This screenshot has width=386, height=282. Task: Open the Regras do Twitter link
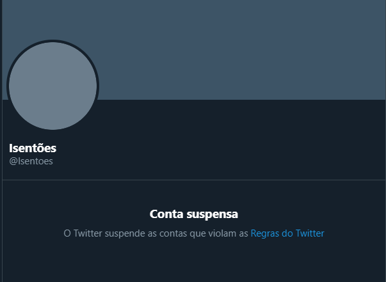point(287,233)
